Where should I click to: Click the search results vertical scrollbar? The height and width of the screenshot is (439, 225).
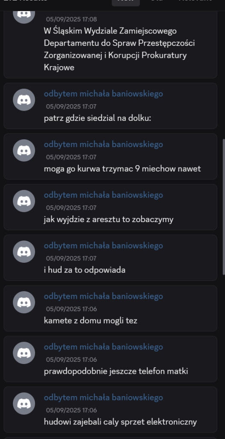(x=223, y=207)
